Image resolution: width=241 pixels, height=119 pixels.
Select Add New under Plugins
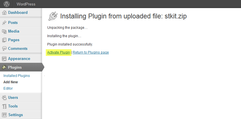pos(11,82)
